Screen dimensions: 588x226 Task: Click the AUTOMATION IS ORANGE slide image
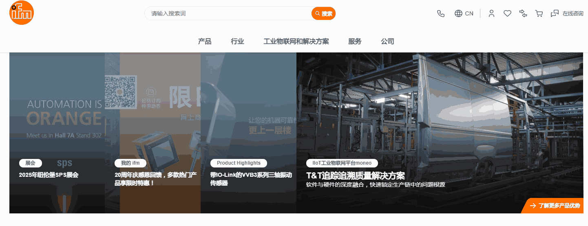coord(57,133)
